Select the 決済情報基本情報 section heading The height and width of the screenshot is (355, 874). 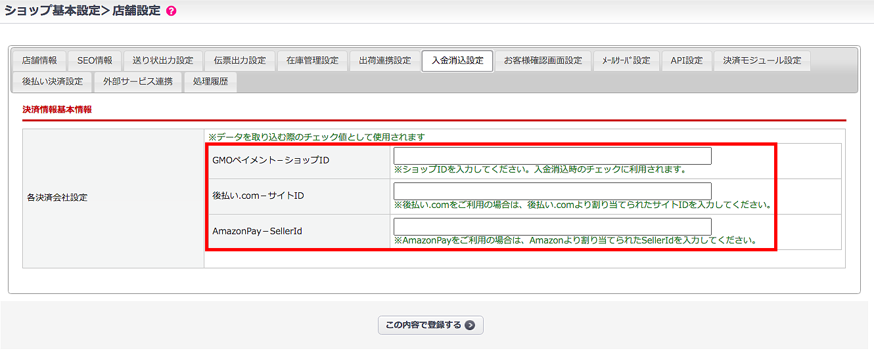click(x=57, y=110)
